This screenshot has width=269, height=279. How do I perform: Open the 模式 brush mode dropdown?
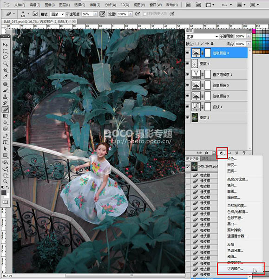click(57, 14)
